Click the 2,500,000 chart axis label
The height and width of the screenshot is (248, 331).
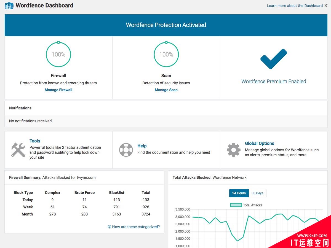pos(183,224)
